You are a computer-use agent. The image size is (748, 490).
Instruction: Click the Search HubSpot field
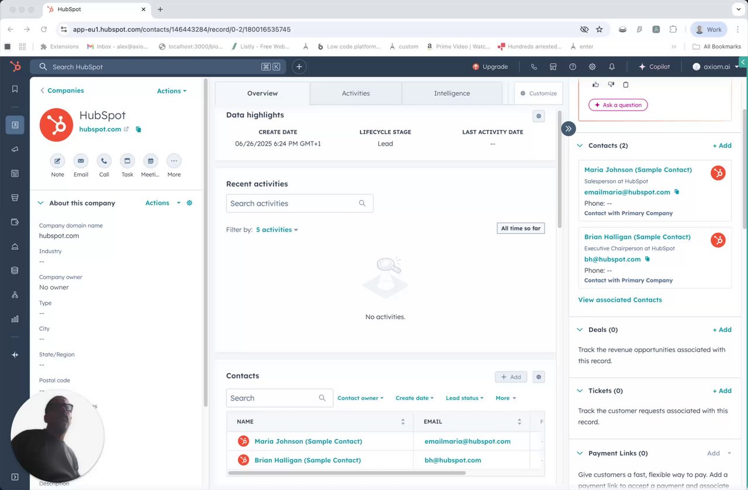pyautogui.click(x=158, y=67)
